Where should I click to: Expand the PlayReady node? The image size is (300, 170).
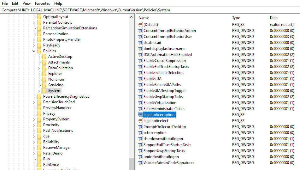(x=34, y=46)
